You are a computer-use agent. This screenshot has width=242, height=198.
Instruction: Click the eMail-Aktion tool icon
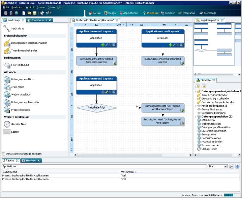(7, 87)
